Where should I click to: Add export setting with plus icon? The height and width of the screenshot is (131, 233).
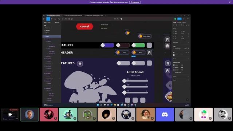pos(189,80)
